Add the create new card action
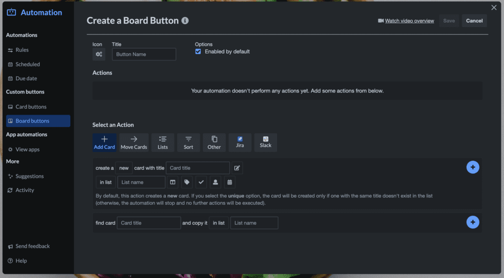 tap(472, 167)
